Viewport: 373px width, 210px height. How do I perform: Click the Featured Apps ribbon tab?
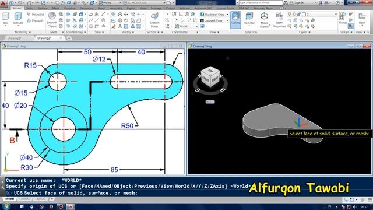coord(263,8)
